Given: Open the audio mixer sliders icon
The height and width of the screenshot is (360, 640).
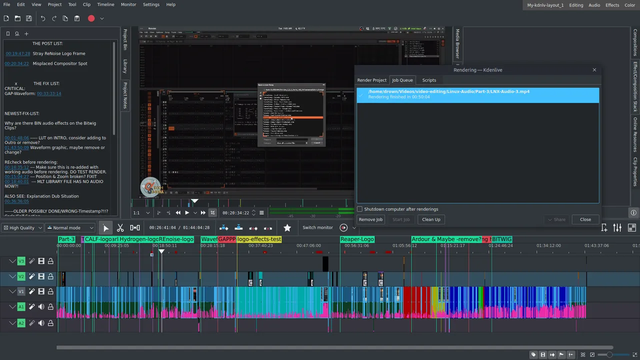Looking at the screenshot, I should (617, 227).
